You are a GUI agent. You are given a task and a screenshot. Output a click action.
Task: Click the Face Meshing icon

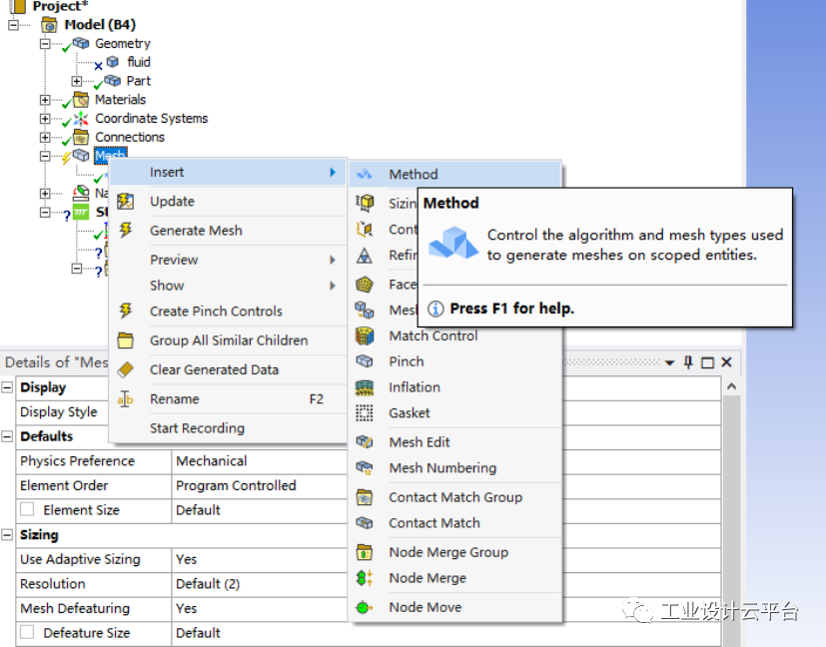[365, 285]
